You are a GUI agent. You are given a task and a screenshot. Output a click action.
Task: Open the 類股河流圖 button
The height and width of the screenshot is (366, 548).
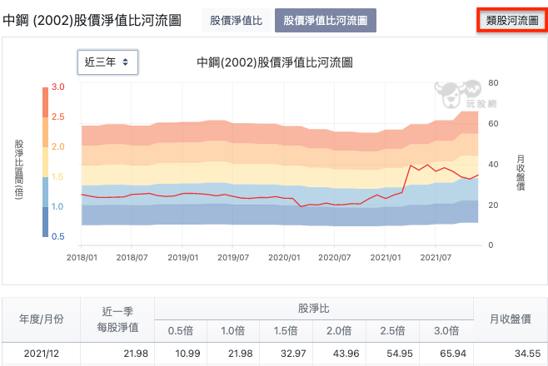point(512,21)
